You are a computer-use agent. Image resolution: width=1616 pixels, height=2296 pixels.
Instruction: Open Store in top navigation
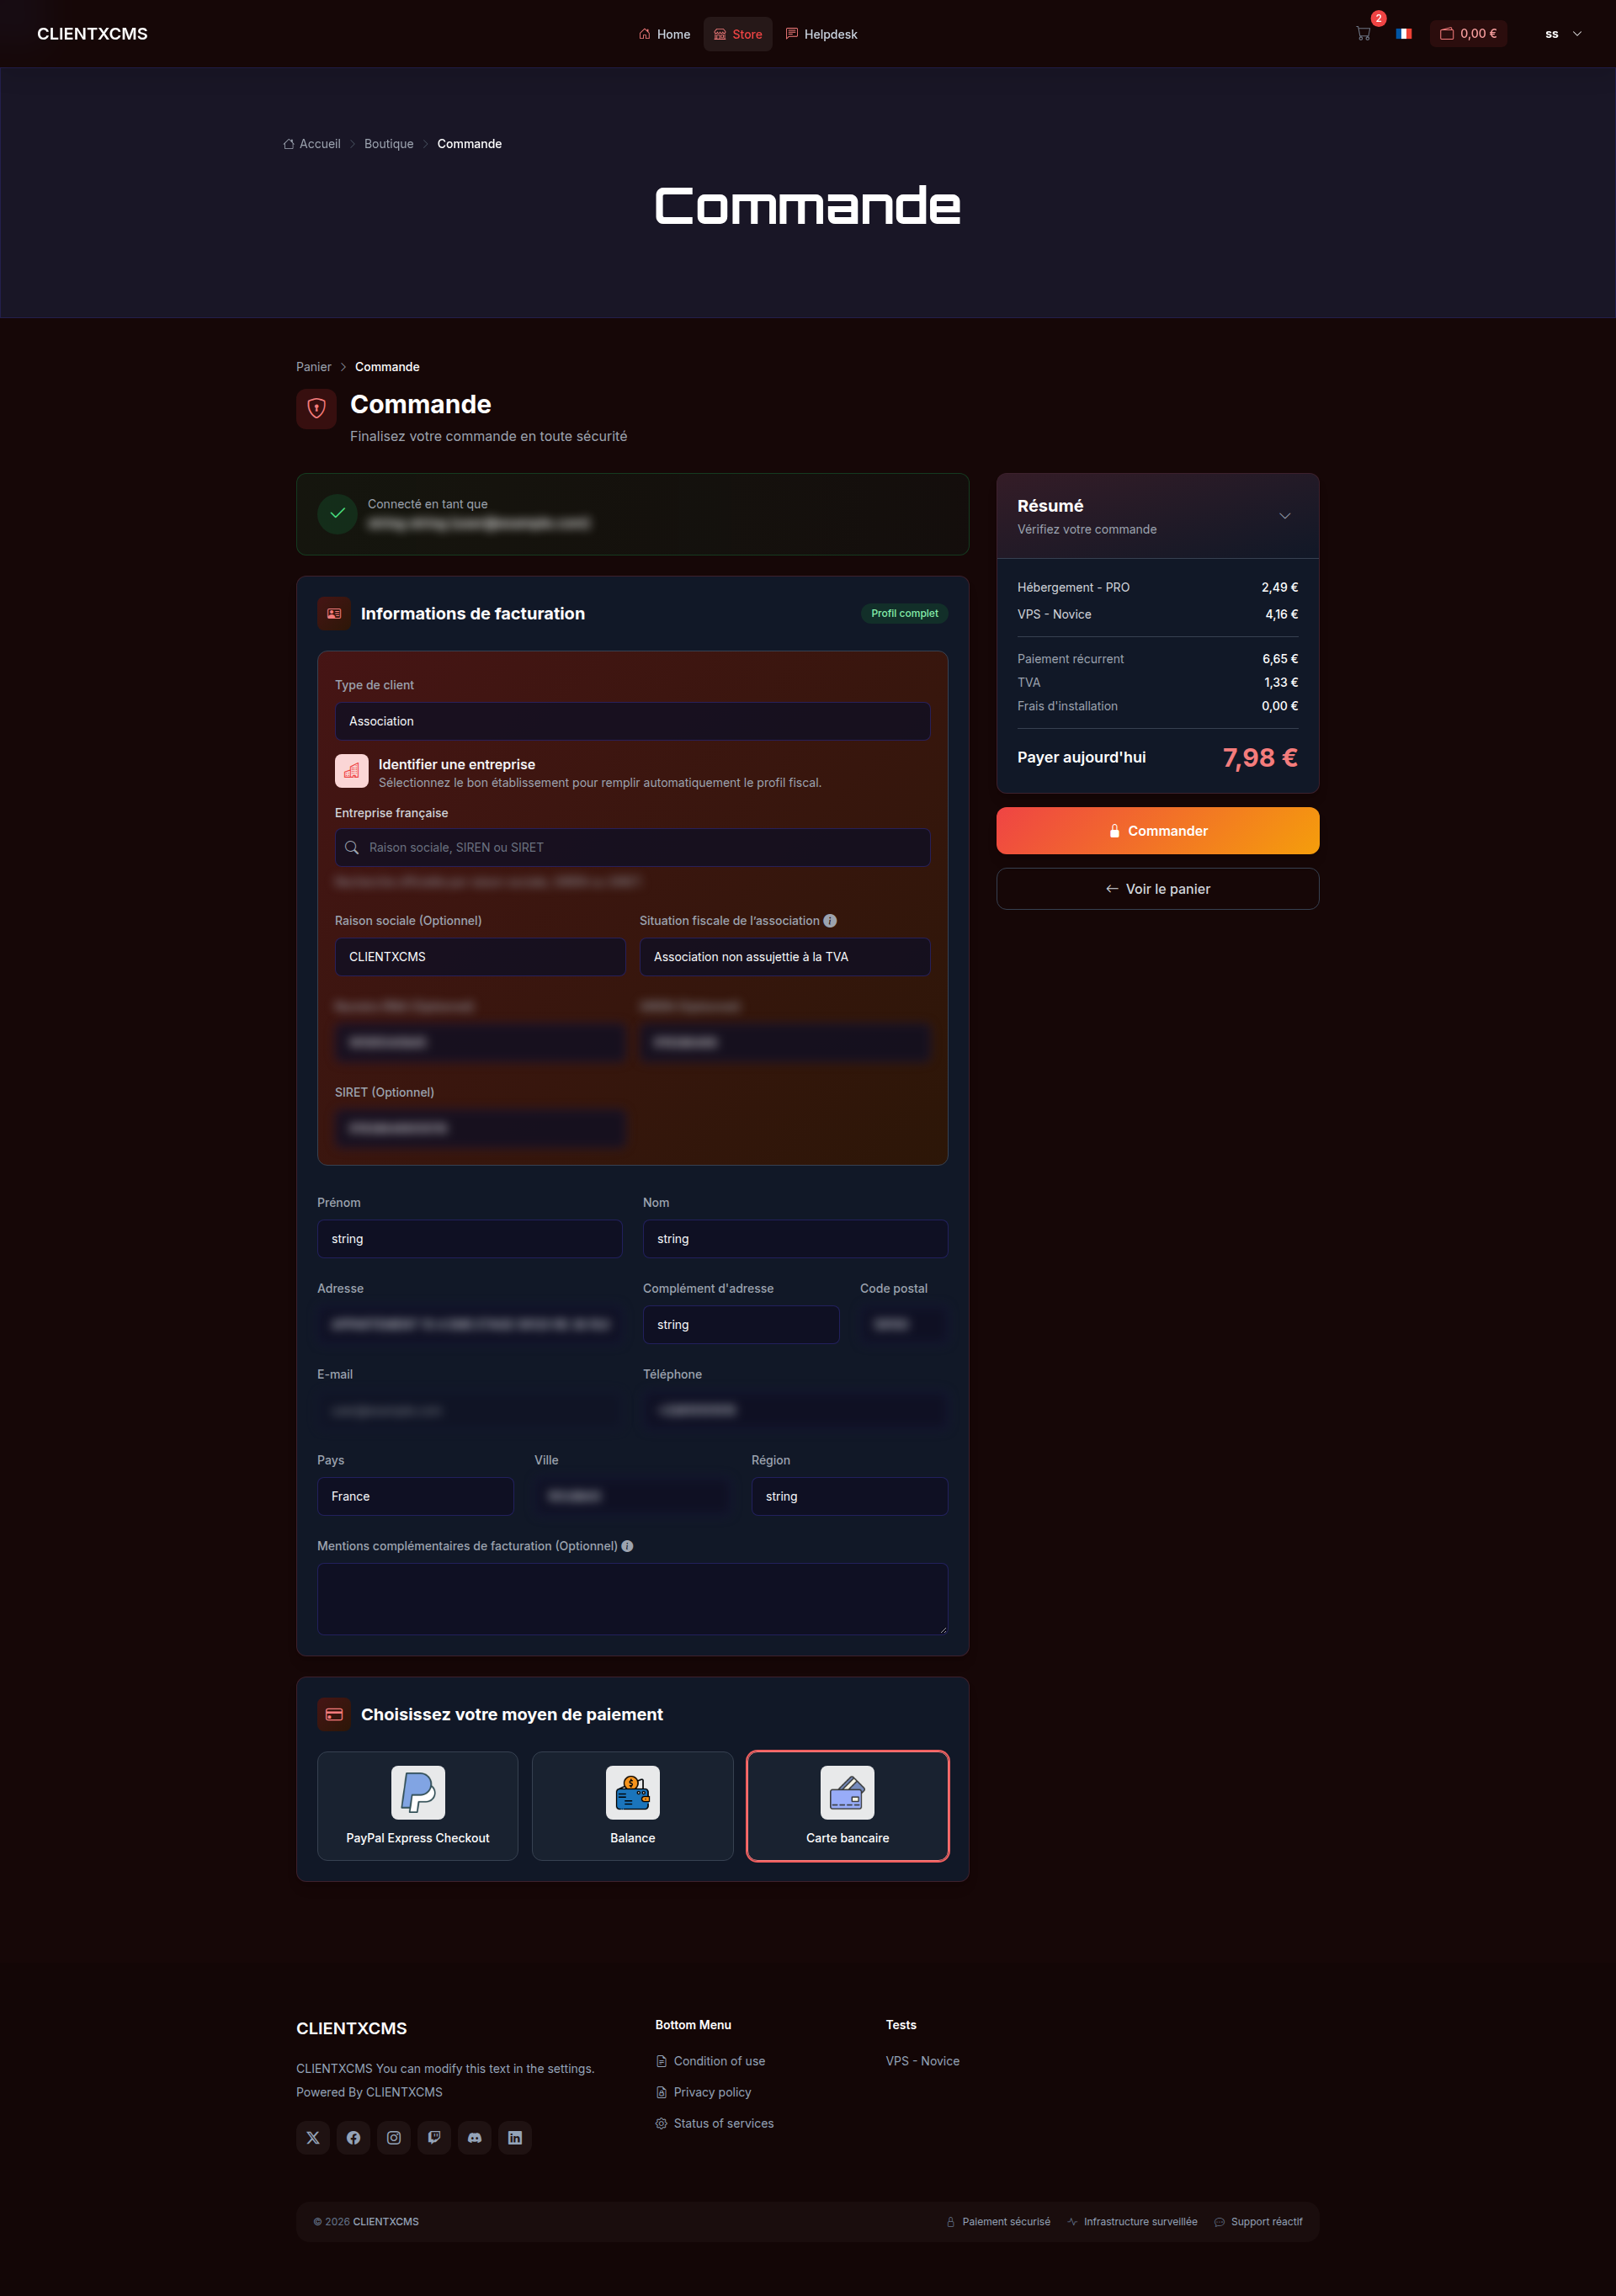click(x=738, y=34)
